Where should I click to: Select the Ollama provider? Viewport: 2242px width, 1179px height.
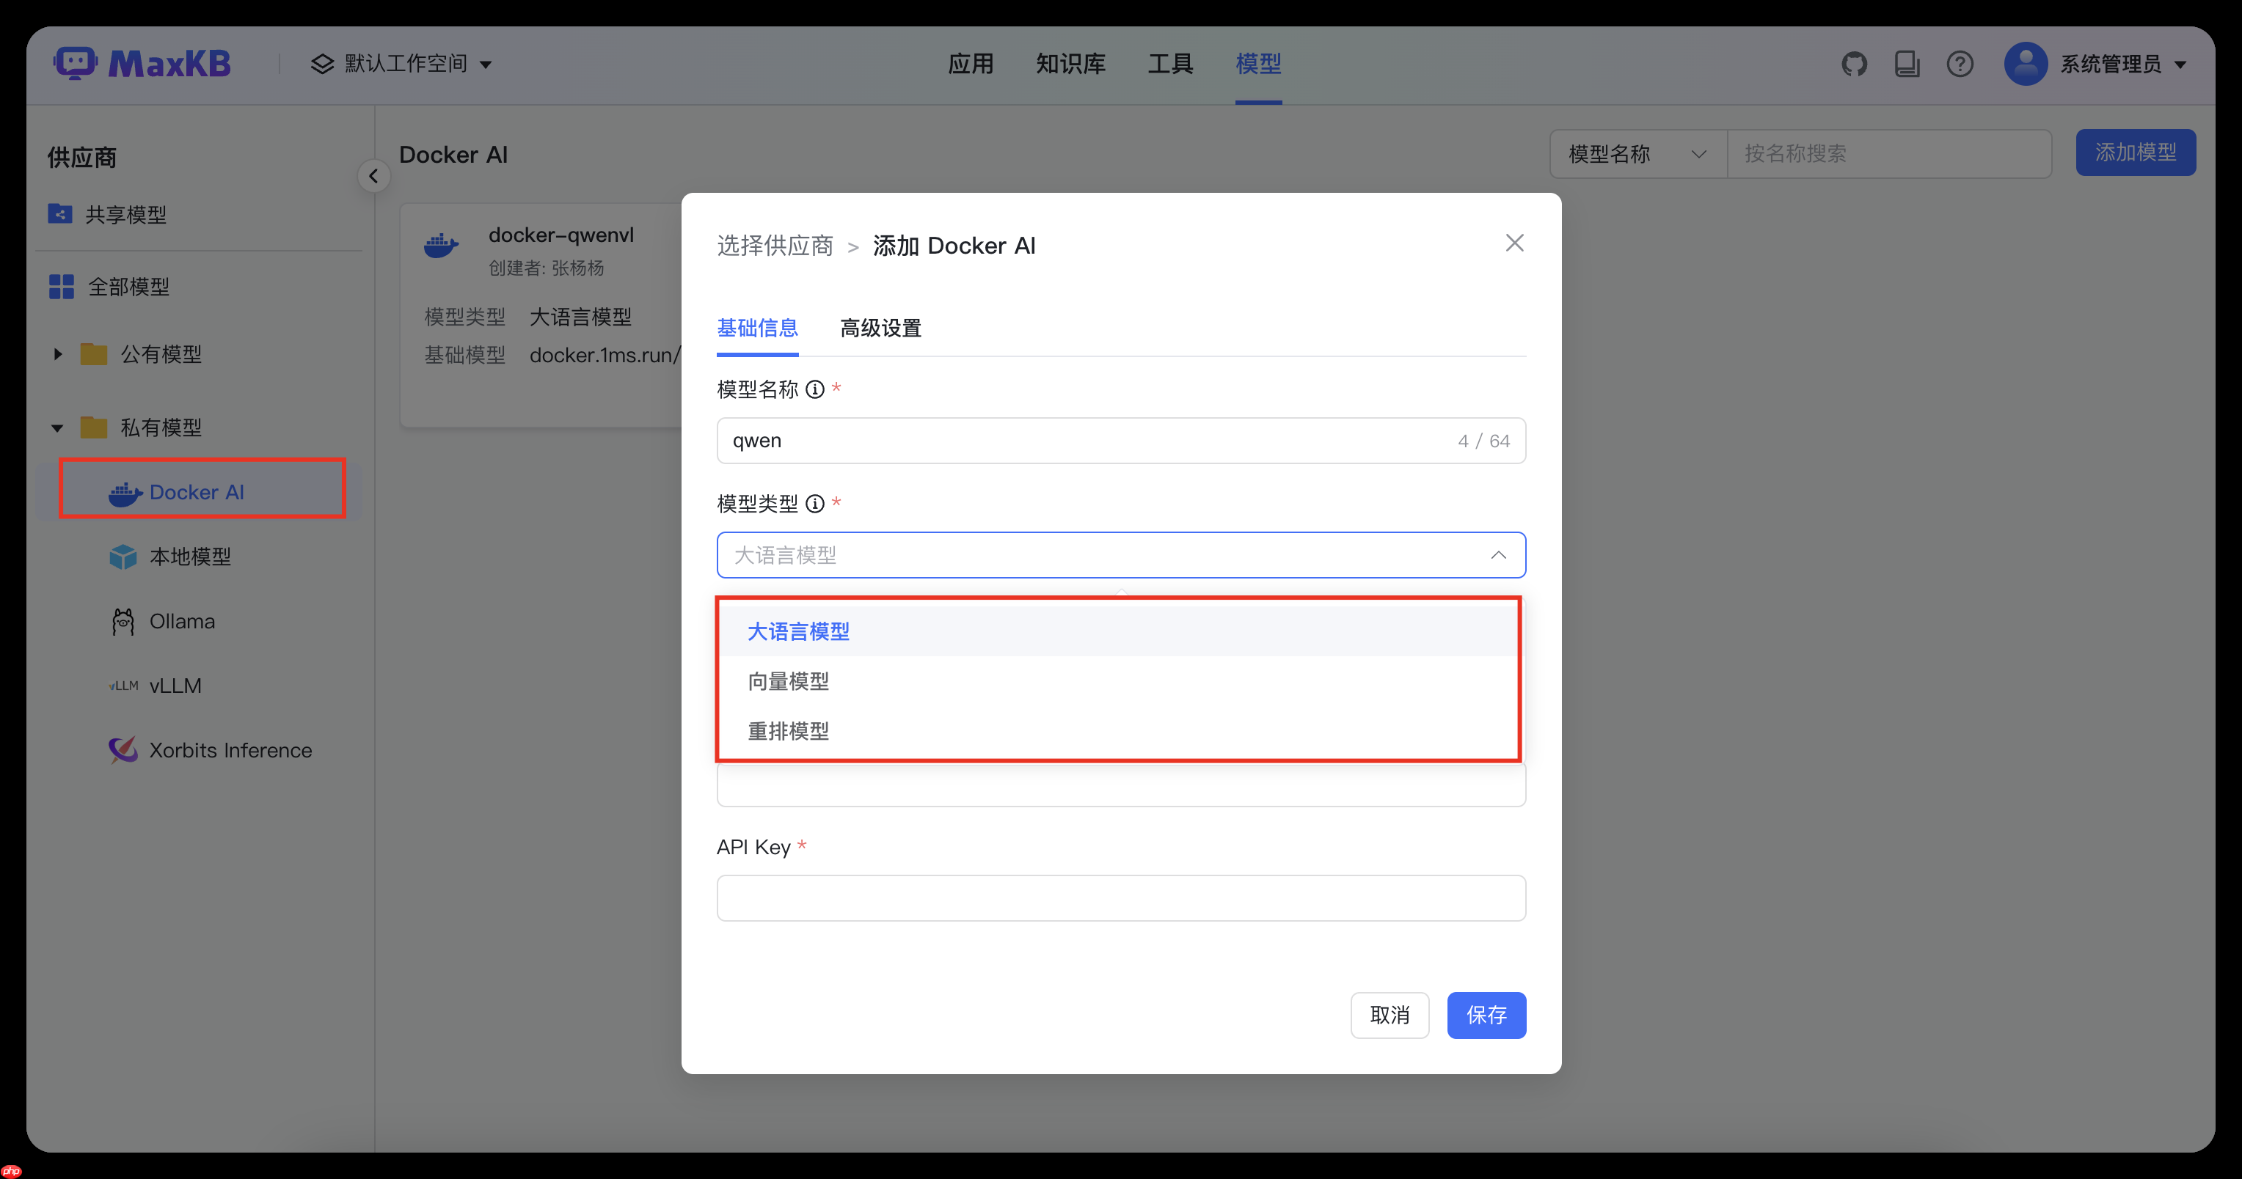point(181,620)
